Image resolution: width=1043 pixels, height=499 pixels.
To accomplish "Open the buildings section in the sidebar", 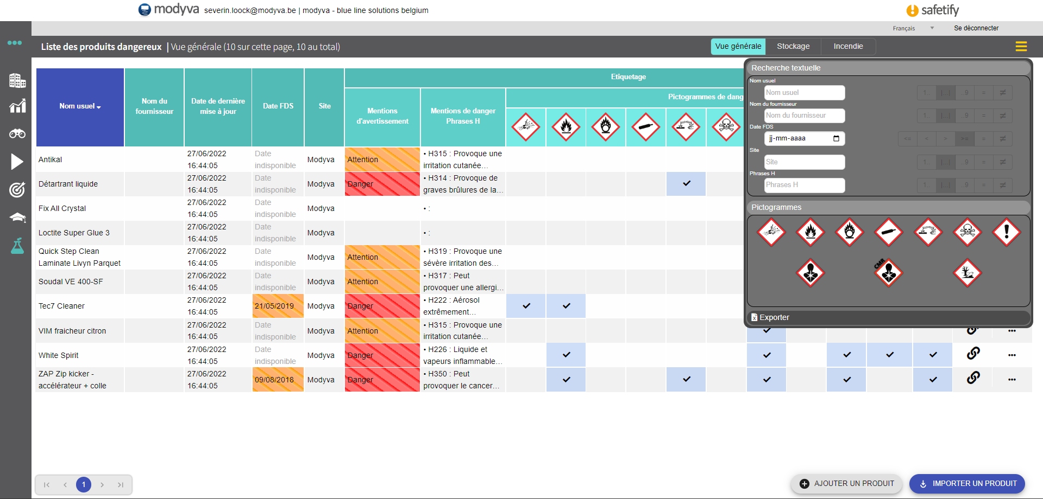I will (x=17, y=80).
